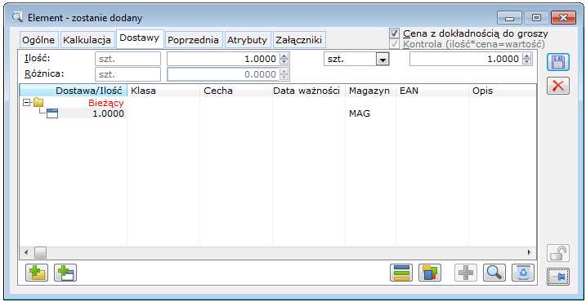Open the szt. unit dropdown
Viewport: 586px width, 302px height.
382,60
